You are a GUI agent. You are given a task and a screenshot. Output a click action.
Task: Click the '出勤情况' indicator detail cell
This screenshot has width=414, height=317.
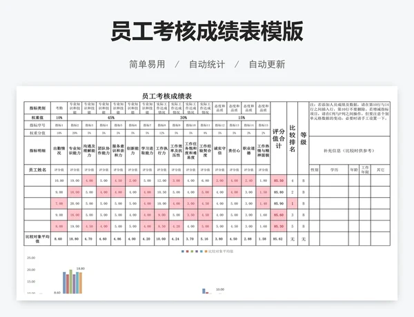(59, 151)
